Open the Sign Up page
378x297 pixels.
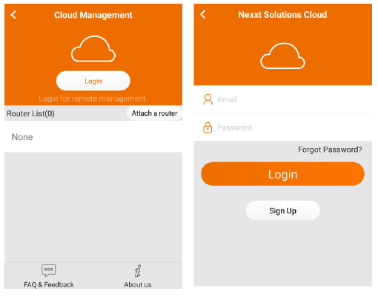pyautogui.click(x=282, y=210)
